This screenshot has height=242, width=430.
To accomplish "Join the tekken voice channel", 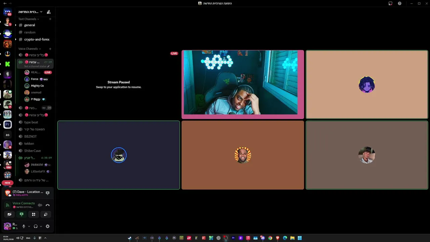I will click(x=35, y=144).
